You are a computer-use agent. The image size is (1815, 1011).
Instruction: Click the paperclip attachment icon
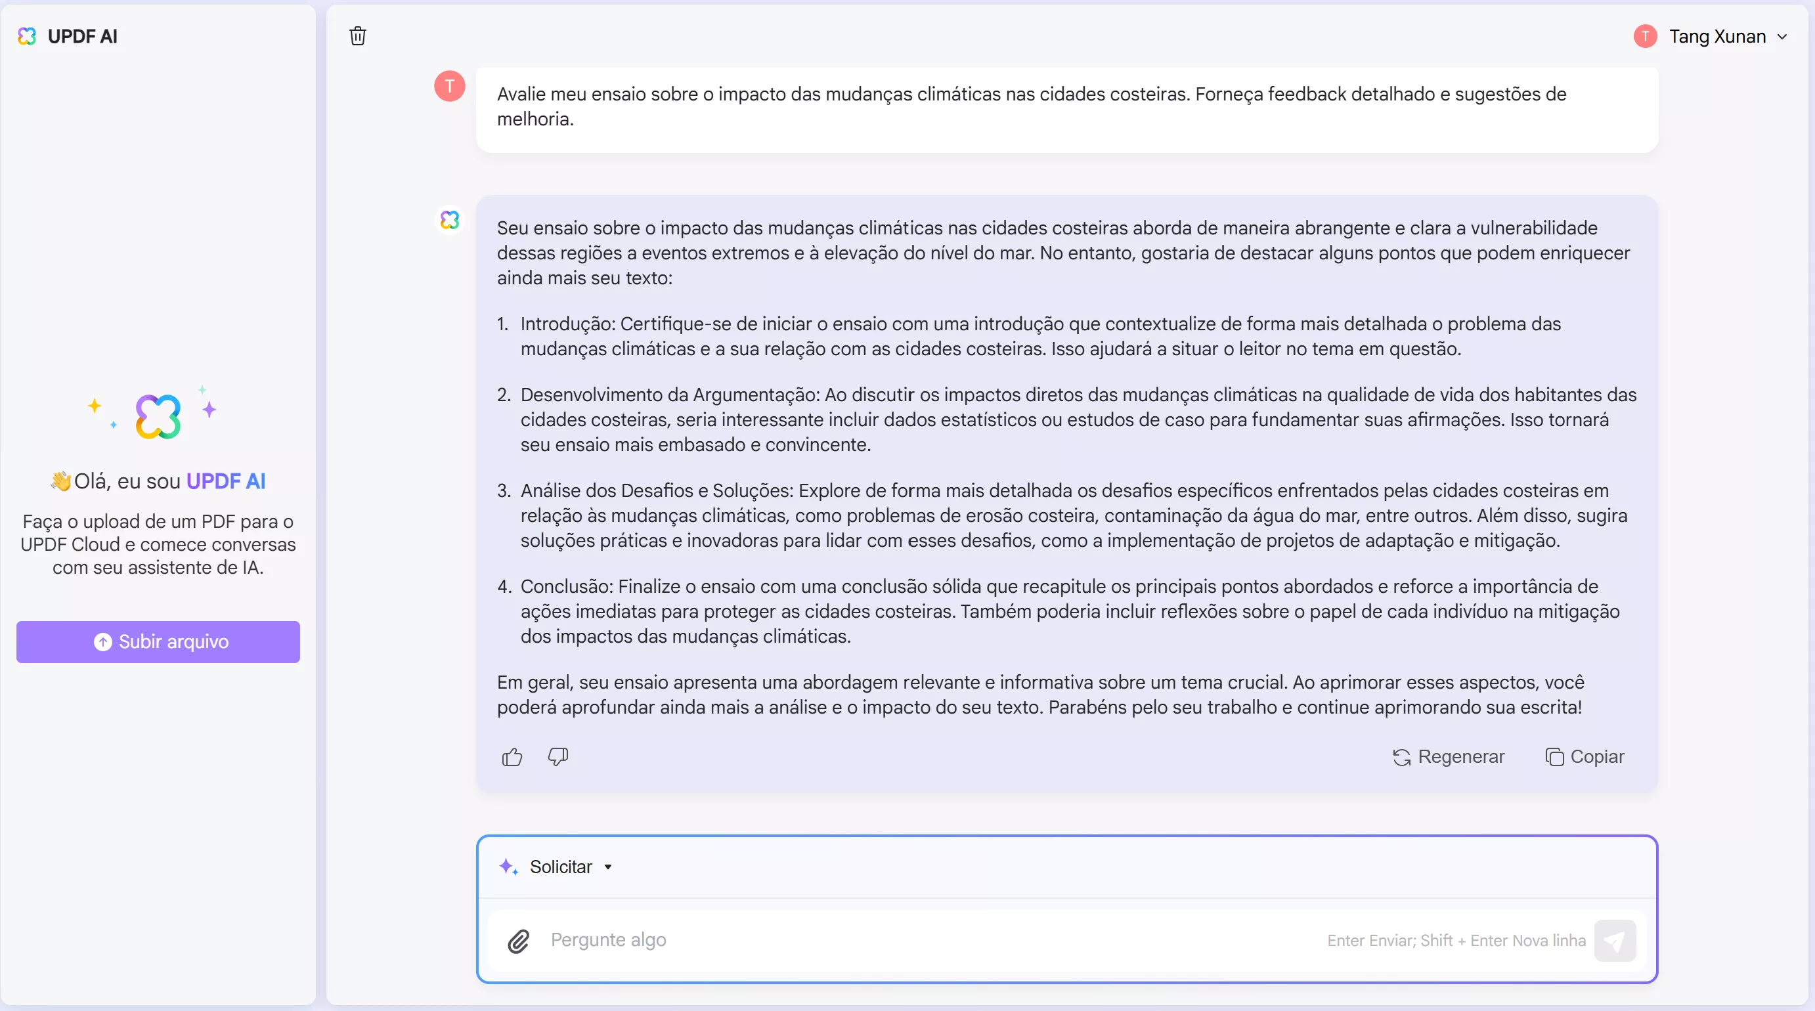tap(519, 941)
